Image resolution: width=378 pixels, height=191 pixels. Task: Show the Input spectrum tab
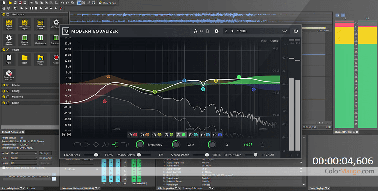coord(264,41)
